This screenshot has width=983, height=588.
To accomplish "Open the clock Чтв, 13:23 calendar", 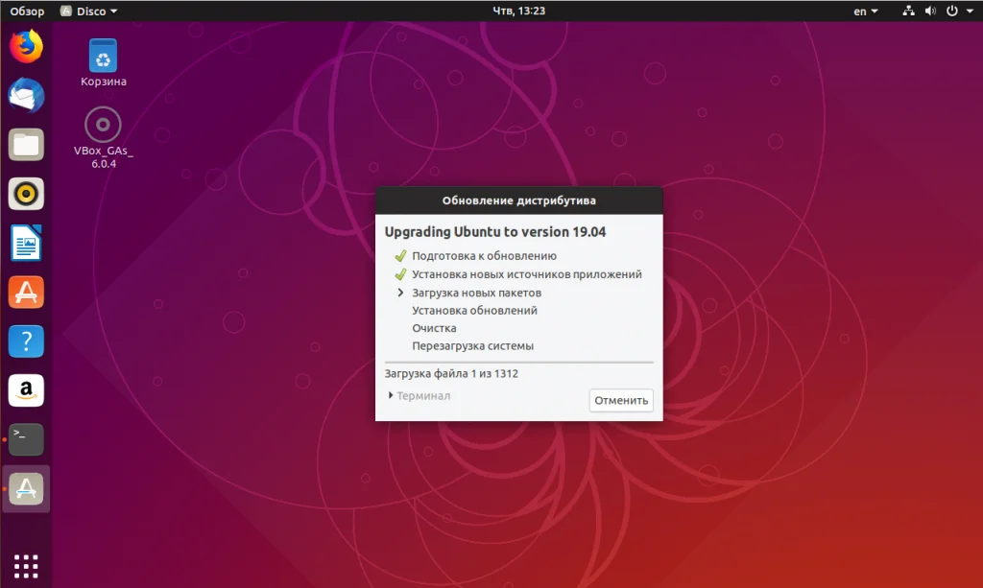I will click(x=518, y=11).
